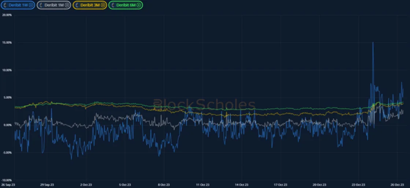Click the 2 Oct 23 date label
The width and height of the screenshot is (410, 188).
(86, 185)
